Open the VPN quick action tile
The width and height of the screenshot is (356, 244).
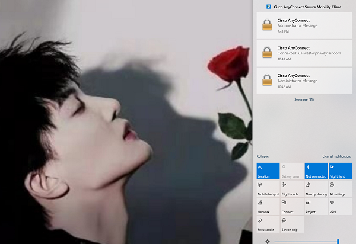[x=340, y=207]
